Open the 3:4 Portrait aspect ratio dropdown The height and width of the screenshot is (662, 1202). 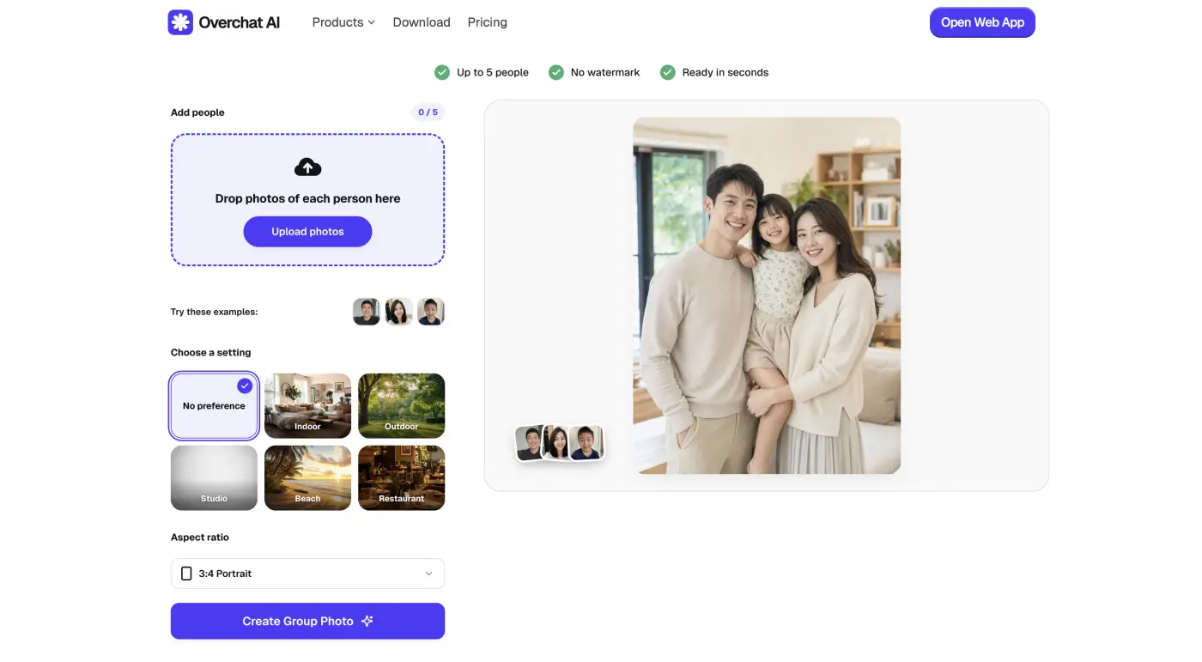pos(307,574)
